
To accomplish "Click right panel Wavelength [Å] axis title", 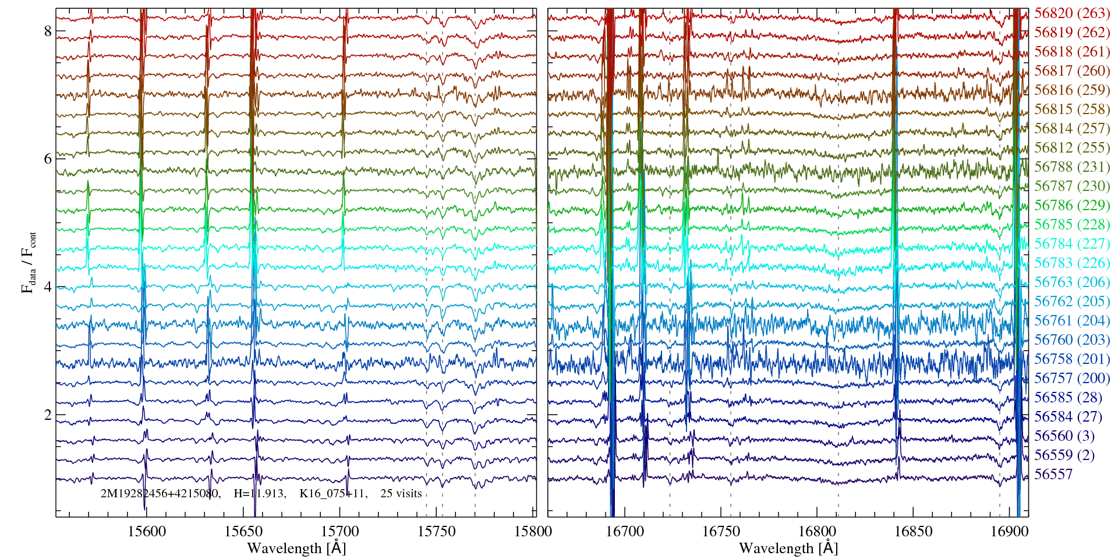I will (788, 549).
